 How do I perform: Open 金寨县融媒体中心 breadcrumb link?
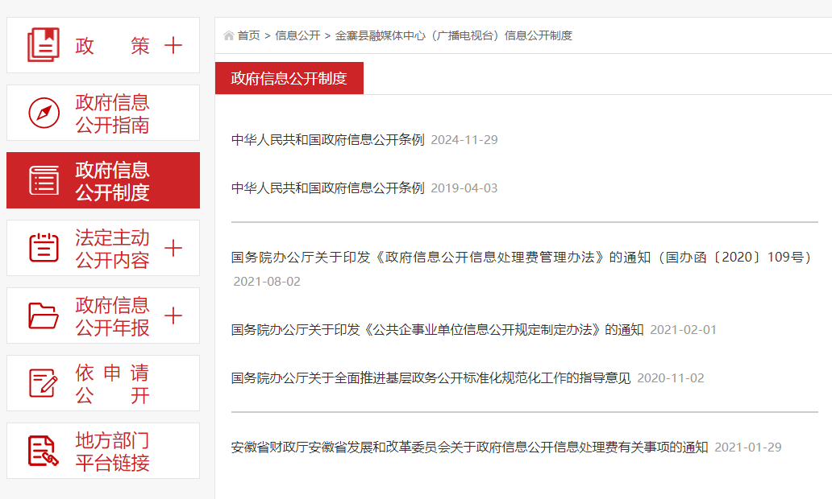pyautogui.click(x=454, y=35)
